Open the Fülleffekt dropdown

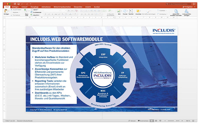point(162,10)
